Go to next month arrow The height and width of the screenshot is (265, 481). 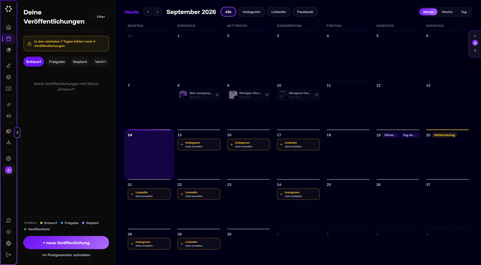point(157,12)
